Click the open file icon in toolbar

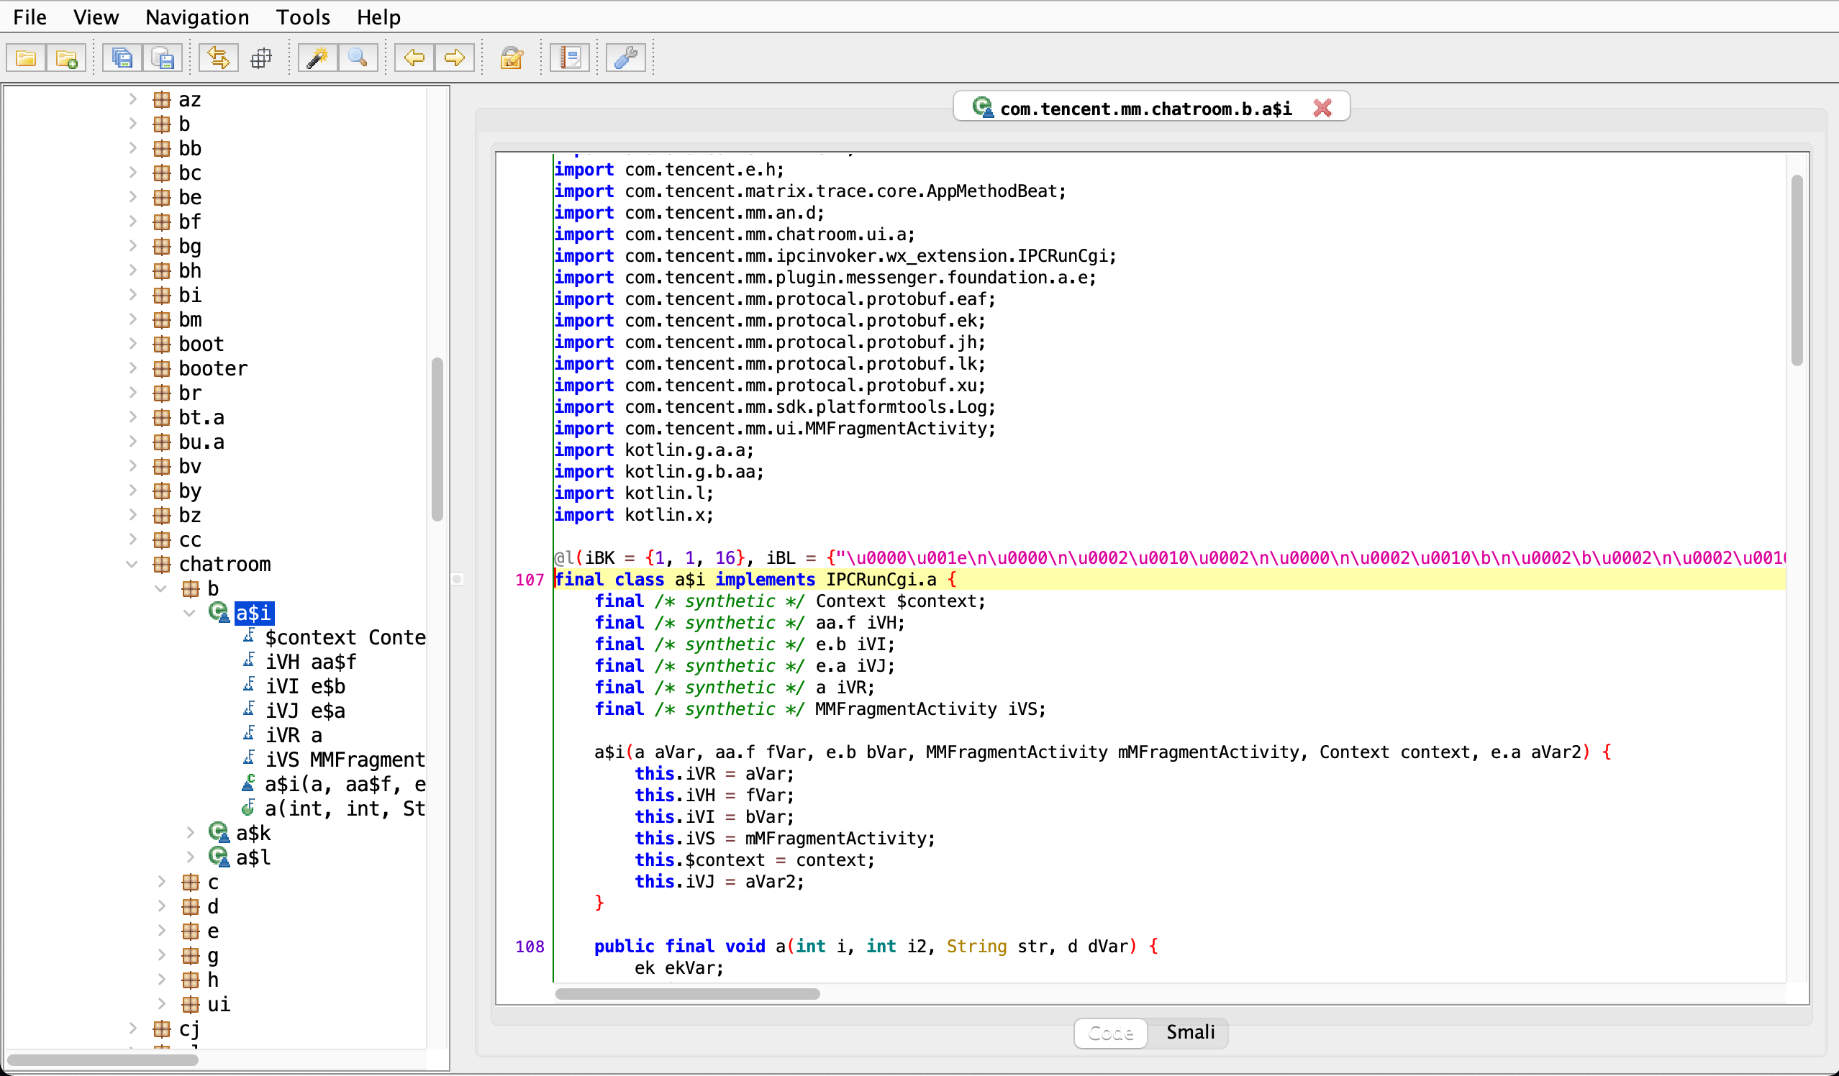(28, 58)
